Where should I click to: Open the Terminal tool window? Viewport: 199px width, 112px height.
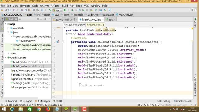[11, 101]
